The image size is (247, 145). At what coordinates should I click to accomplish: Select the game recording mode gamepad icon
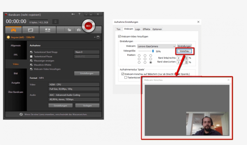click(13, 30)
